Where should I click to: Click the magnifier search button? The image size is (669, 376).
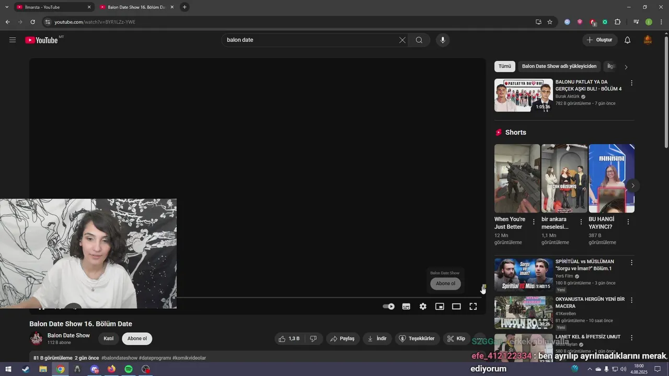point(419,40)
